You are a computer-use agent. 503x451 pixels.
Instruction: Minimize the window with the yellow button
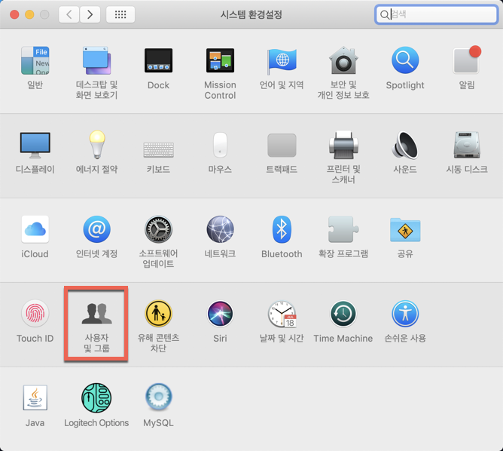click(x=29, y=14)
